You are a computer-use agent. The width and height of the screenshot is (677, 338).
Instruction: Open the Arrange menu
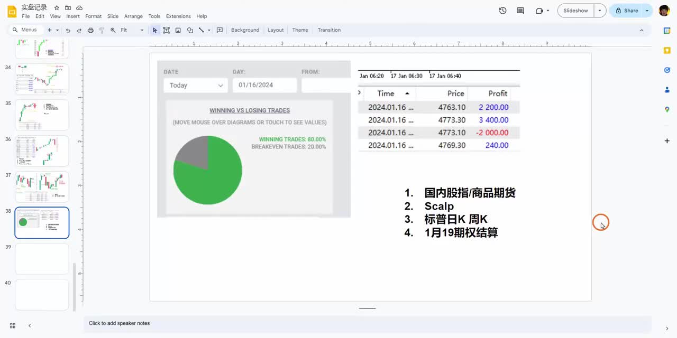133,16
